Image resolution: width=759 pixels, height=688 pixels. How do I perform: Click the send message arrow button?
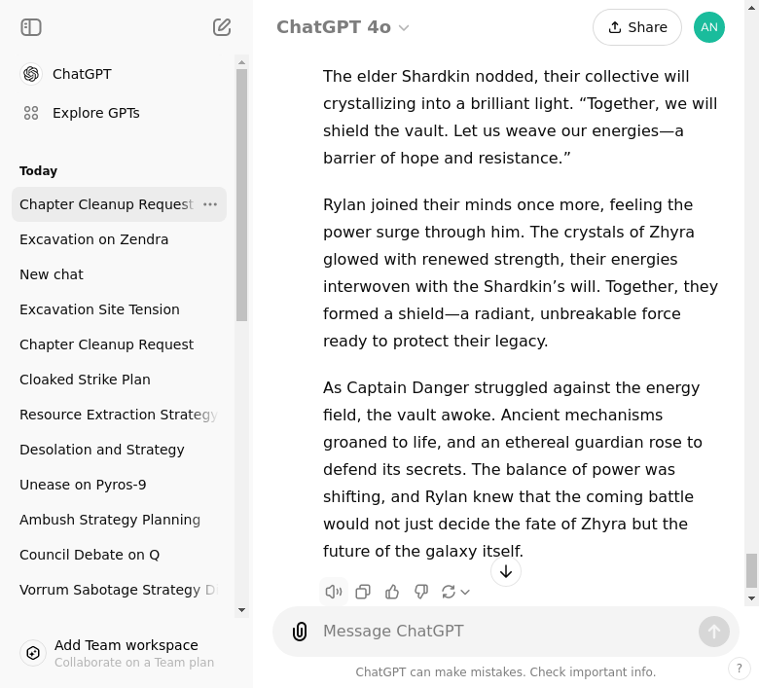coord(713,632)
